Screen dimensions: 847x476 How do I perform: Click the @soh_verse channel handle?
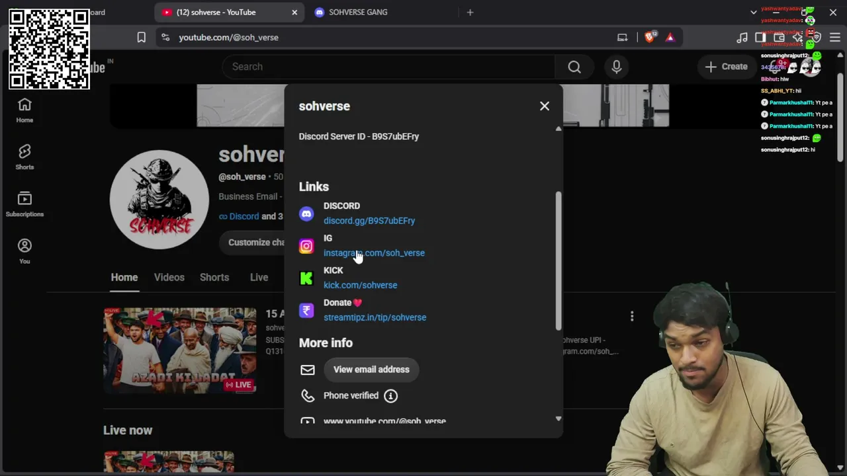point(242,177)
